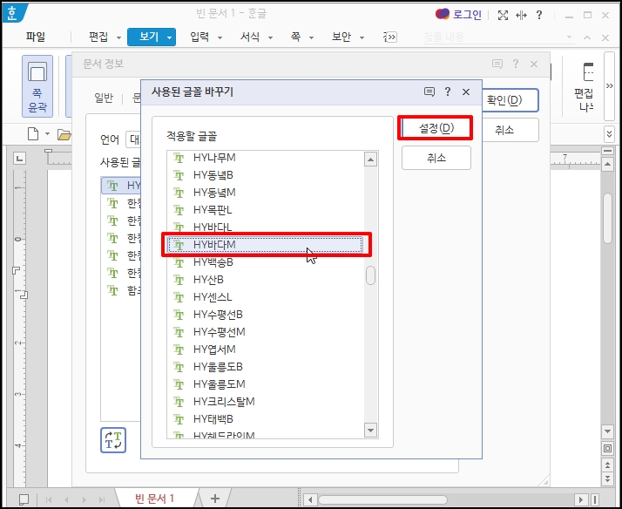Open the 일반 tab in 문서 정보
Screen dimensions: 622x509
[x=104, y=98]
